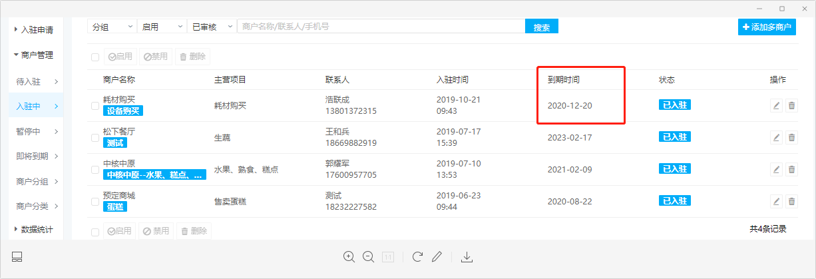Open the 待入驻 sidebar item
This screenshot has height=279, width=816.
pyautogui.click(x=37, y=82)
